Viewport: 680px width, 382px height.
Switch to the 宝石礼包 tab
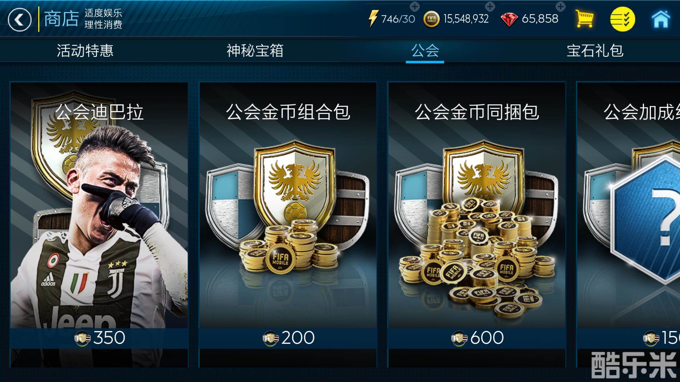coord(595,51)
